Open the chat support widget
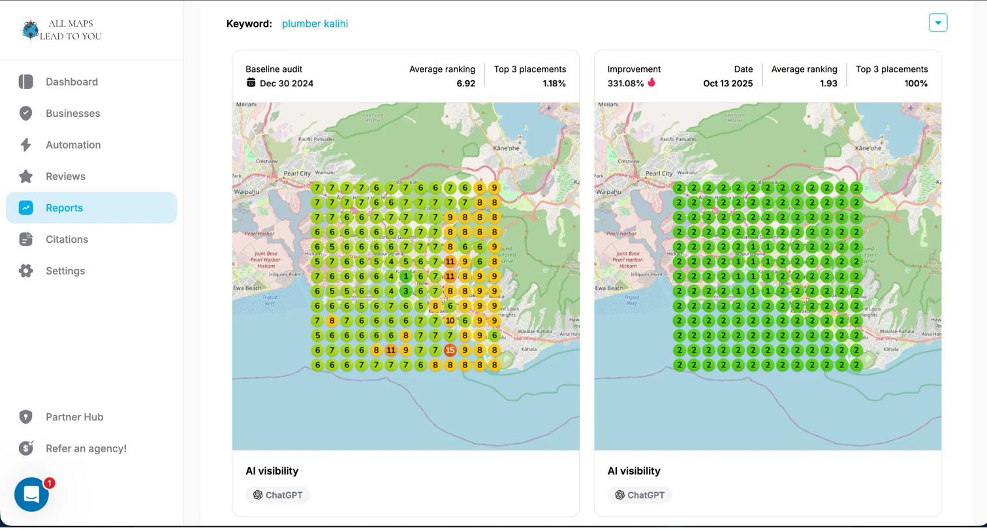This screenshot has height=530, width=987. point(31,495)
